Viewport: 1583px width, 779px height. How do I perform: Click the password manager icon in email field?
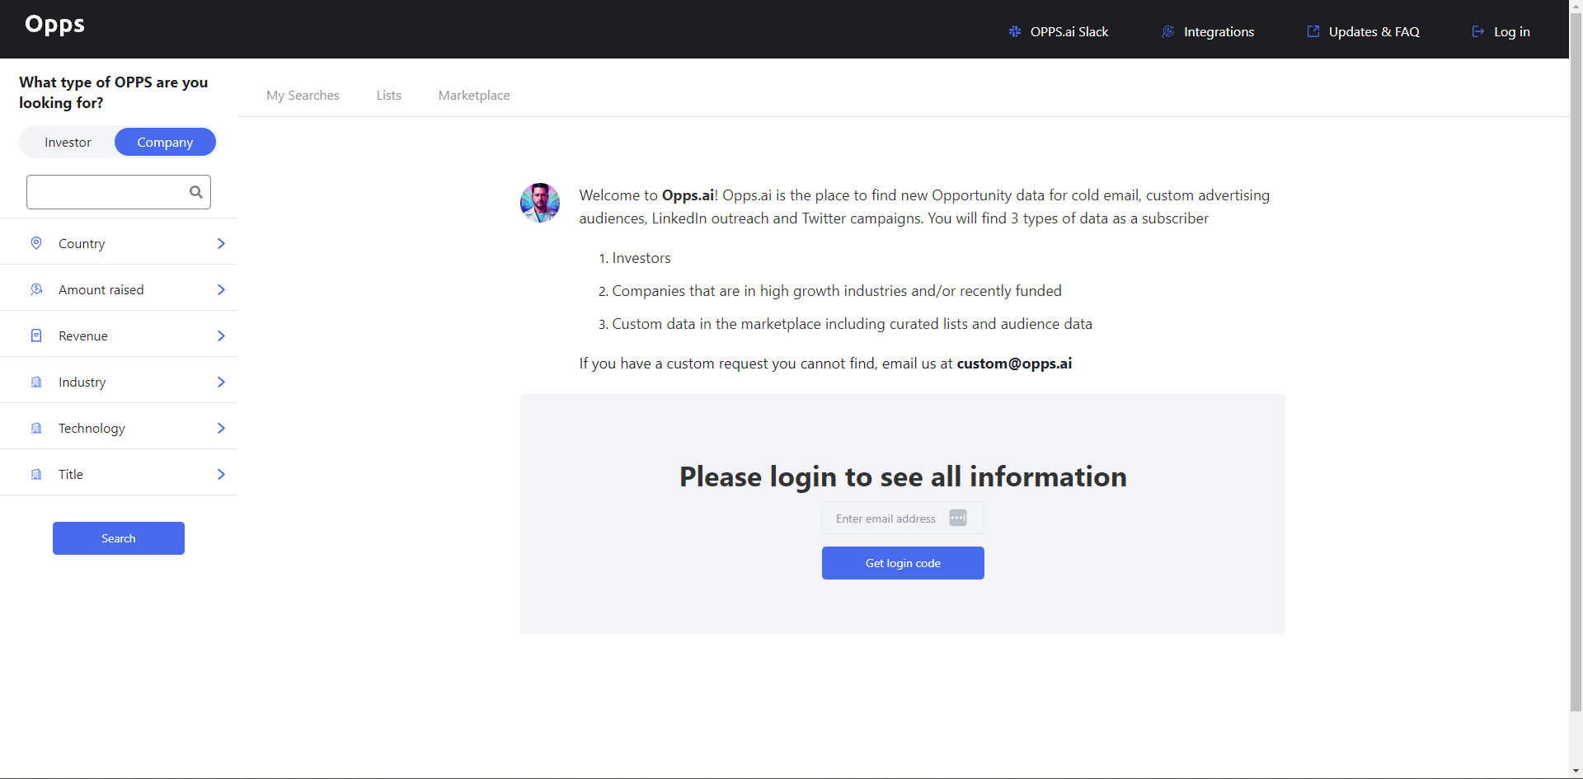pyautogui.click(x=958, y=518)
